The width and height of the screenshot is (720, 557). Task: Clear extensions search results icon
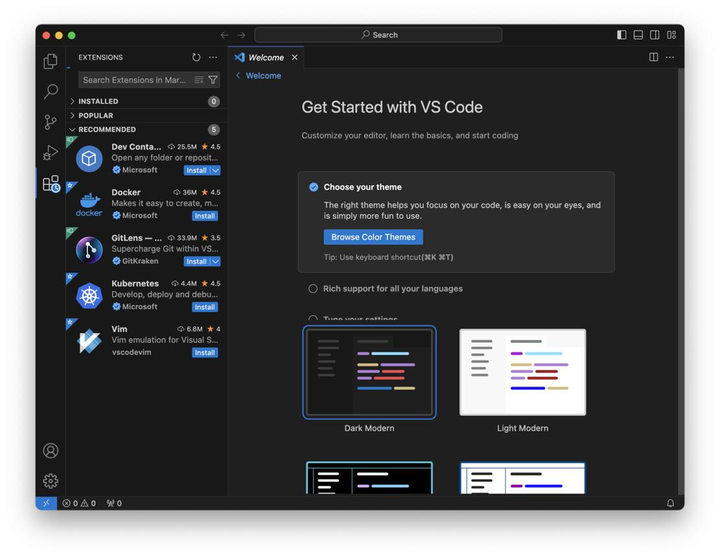199,80
